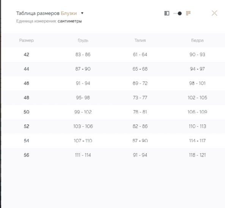Viewport: 225px width, 208px height.
Task: Select size 50 row
Action: (x=113, y=112)
